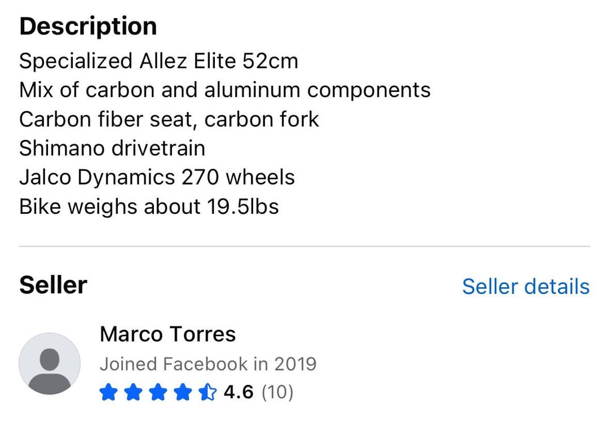Tap the "Joined Facebook in 2019" text

(x=208, y=364)
